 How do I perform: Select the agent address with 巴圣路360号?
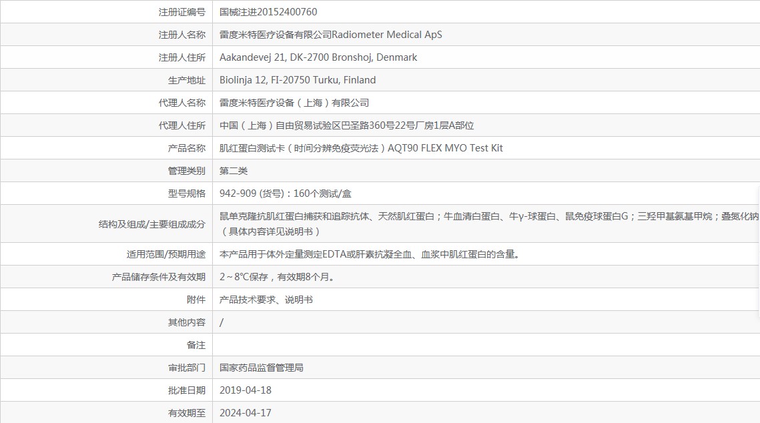[x=346, y=126]
